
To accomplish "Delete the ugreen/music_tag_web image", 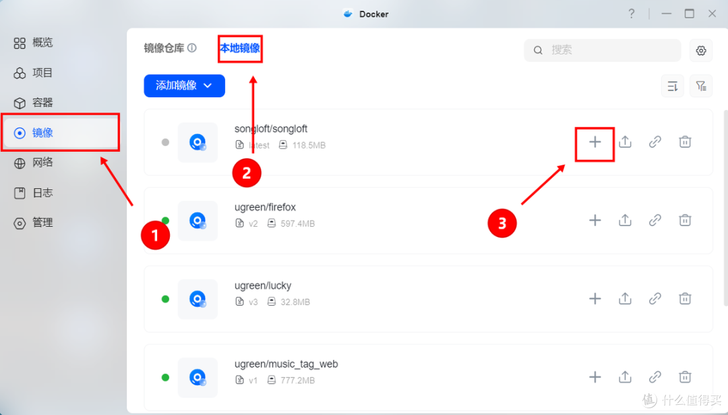I will [x=685, y=377].
